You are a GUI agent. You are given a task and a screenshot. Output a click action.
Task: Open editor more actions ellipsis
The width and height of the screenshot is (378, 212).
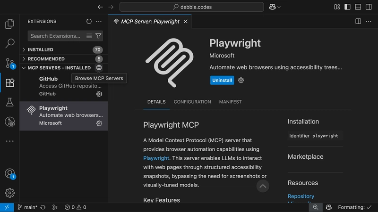pos(369,21)
